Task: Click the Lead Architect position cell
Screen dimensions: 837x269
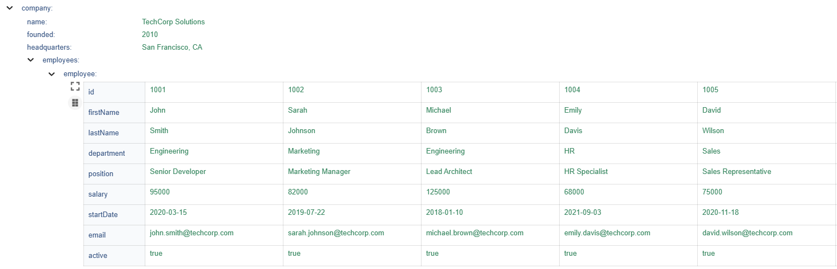Action: pyautogui.click(x=490, y=174)
